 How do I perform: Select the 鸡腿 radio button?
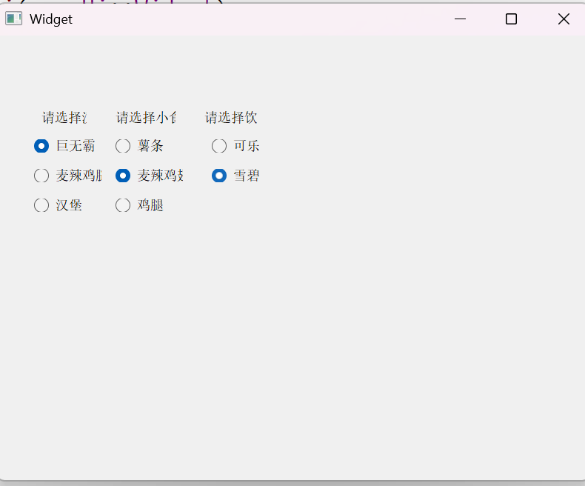tap(139, 205)
